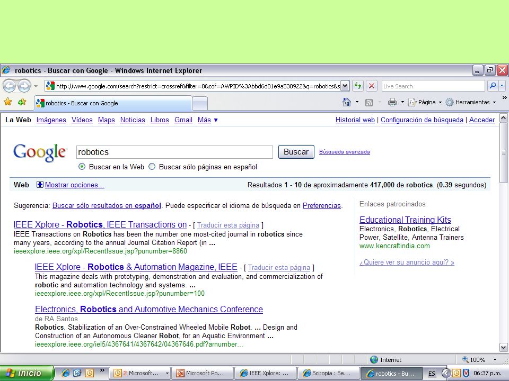Click the Add to Favorites star-plus icon
The image size is (509, 381).
pos(22,102)
